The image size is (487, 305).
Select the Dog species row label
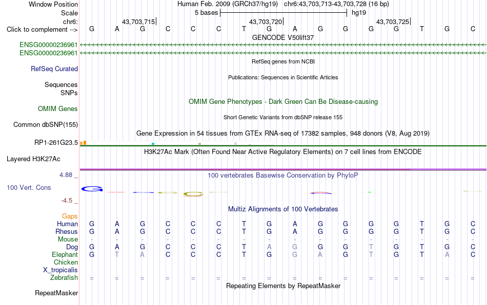[72, 247]
